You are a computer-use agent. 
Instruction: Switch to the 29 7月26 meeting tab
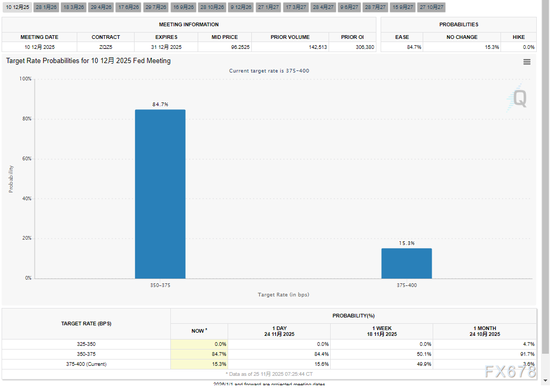156,7
